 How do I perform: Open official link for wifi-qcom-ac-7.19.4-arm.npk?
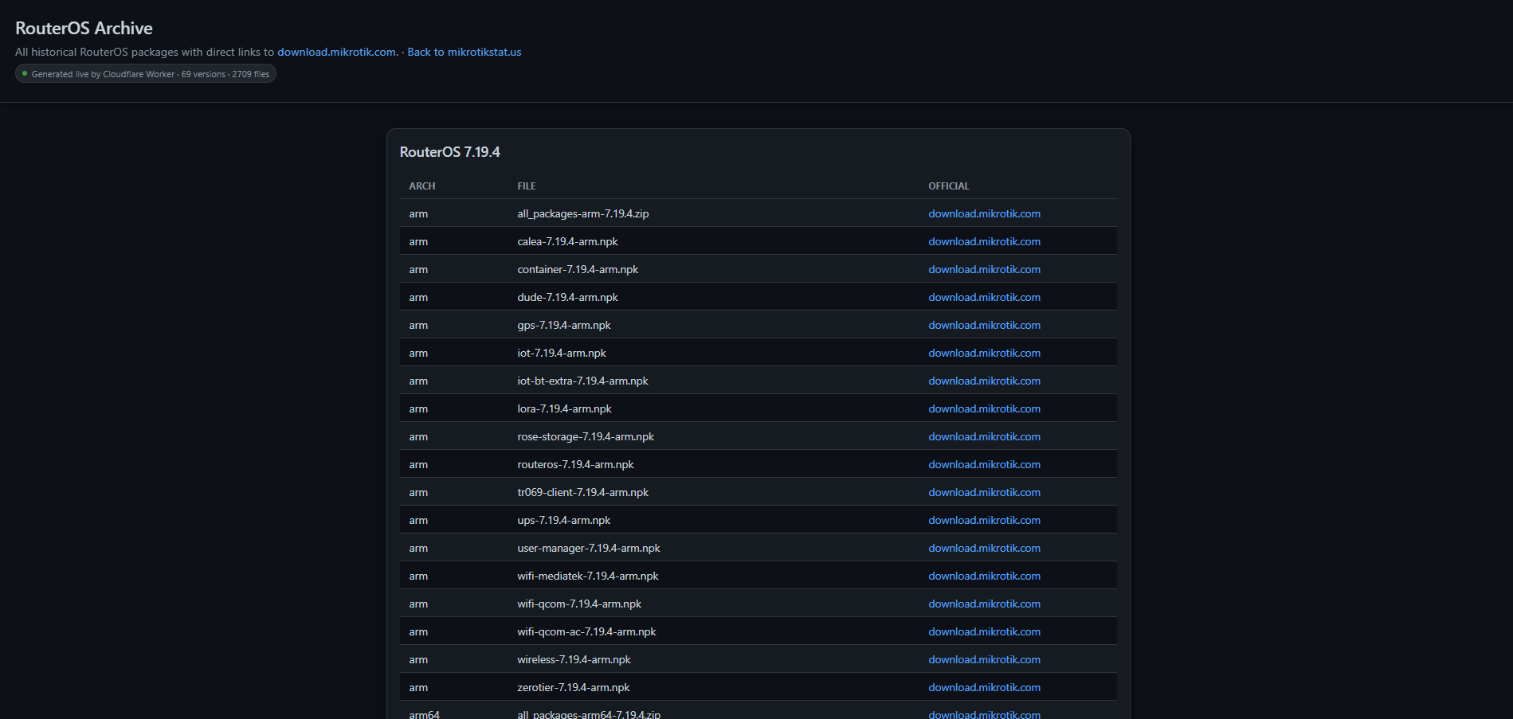(984, 631)
